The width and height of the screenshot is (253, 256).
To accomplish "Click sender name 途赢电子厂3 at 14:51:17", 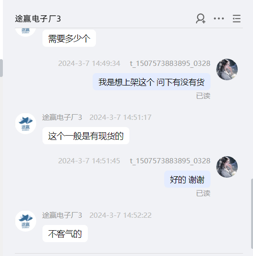I will (62, 117).
